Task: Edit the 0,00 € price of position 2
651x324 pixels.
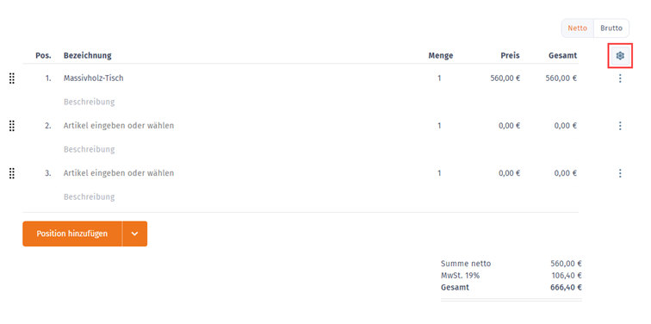Action: point(509,126)
